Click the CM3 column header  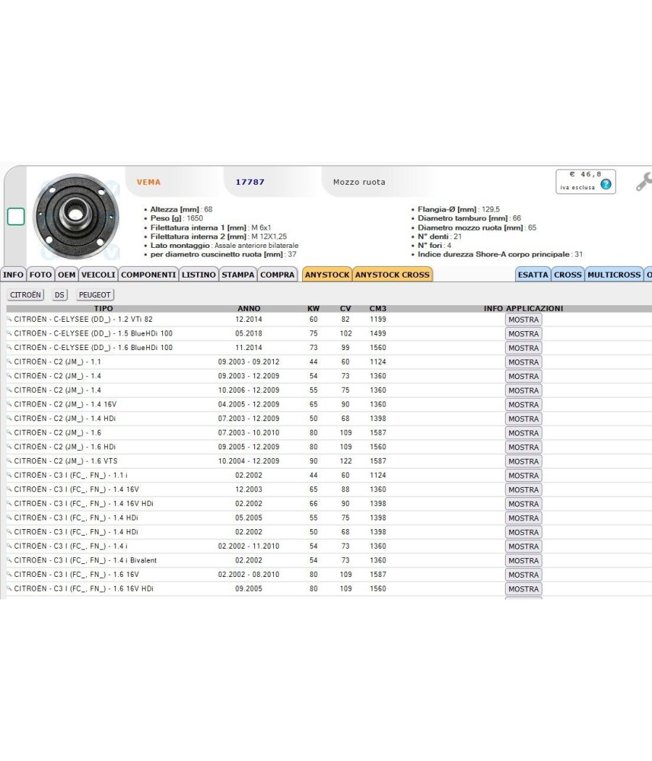[378, 309]
